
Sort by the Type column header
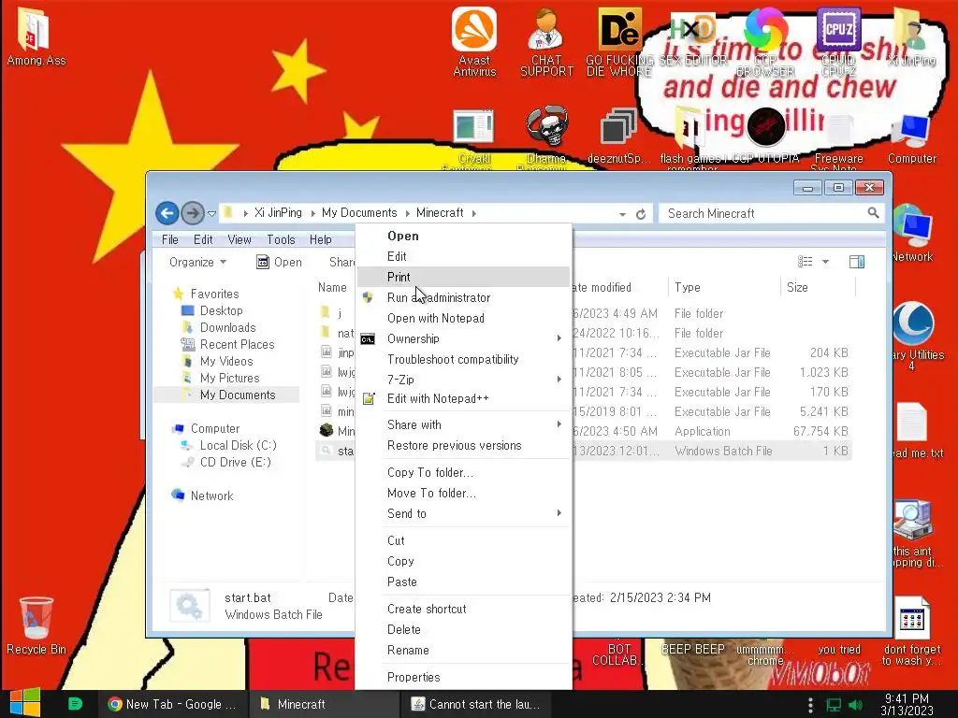pyautogui.click(x=724, y=287)
